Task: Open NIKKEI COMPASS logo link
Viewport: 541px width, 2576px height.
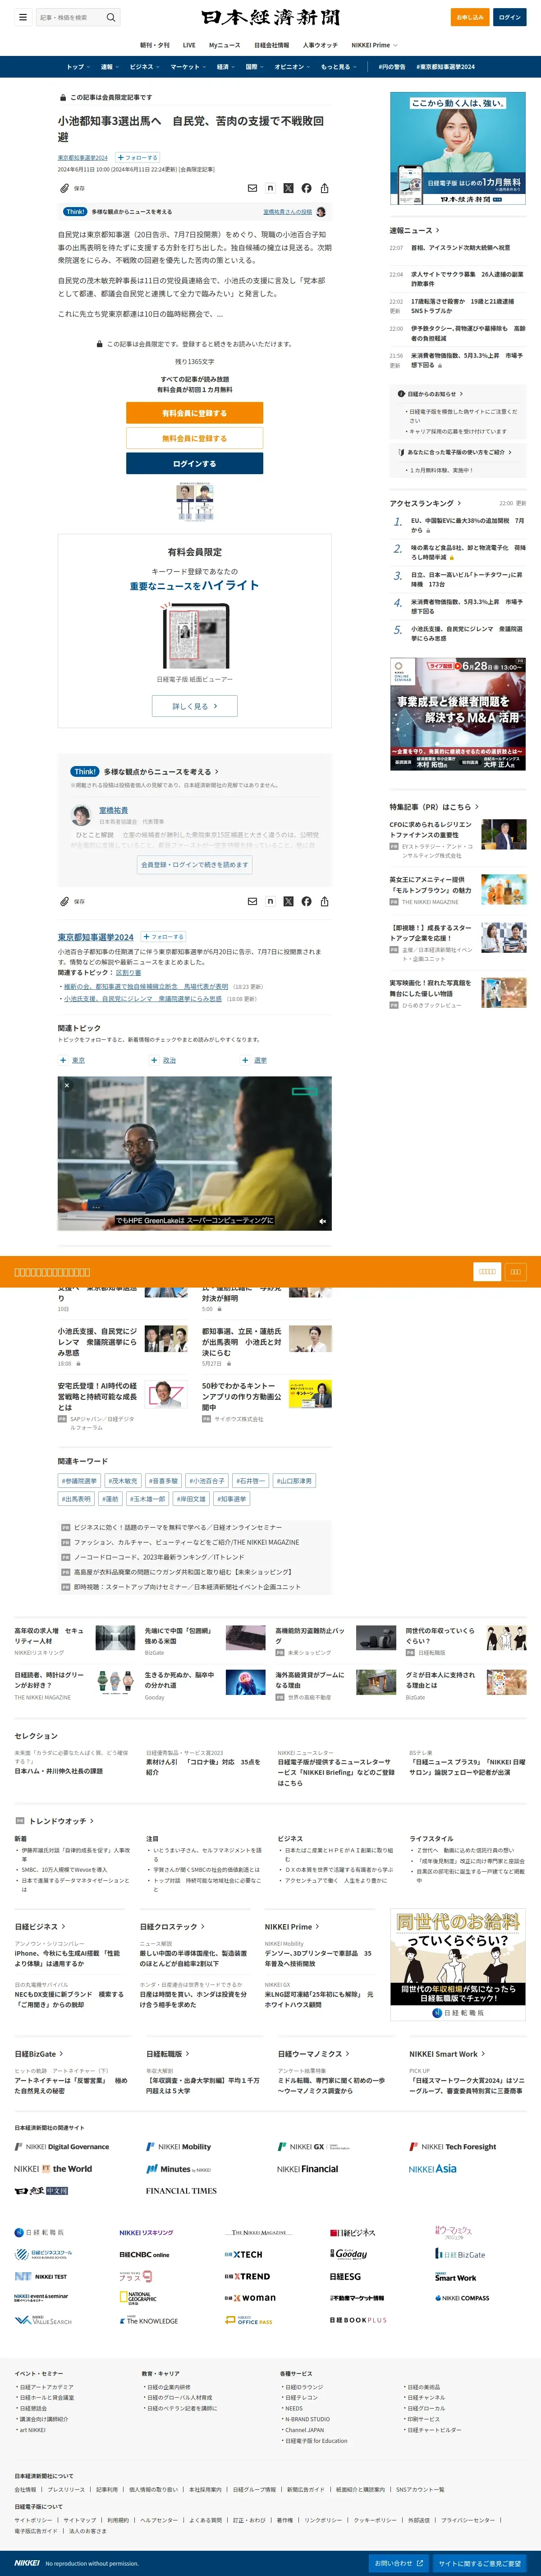Action: coord(461,2298)
